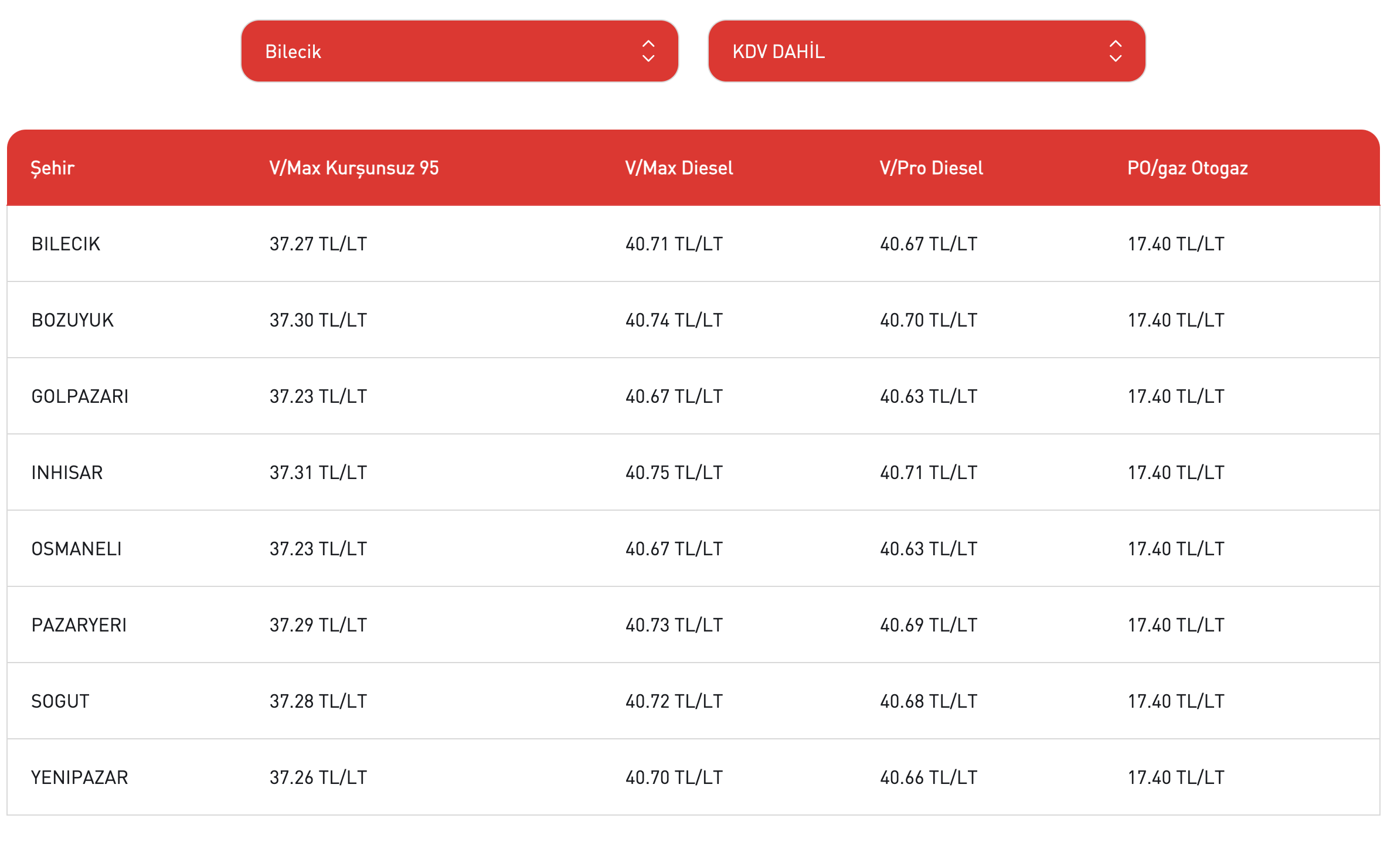Image resolution: width=1387 pixels, height=842 pixels.
Task: Click SOGUT V/Pro Diesel price 40.68 TL/LT
Action: (929, 701)
